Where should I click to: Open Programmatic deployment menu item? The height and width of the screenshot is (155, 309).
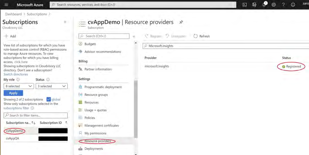[x=103, y=87]
